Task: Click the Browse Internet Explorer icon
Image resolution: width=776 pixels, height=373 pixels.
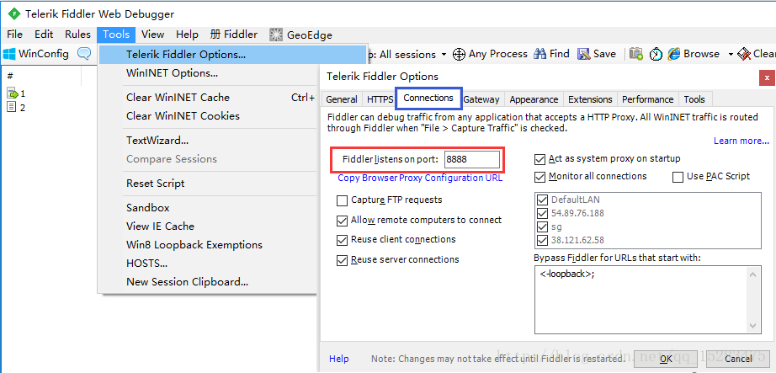Action: pos(674,54)
